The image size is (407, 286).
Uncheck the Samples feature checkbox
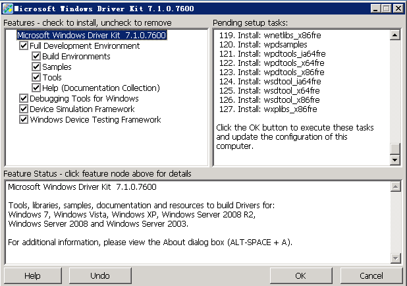point(37,67)
